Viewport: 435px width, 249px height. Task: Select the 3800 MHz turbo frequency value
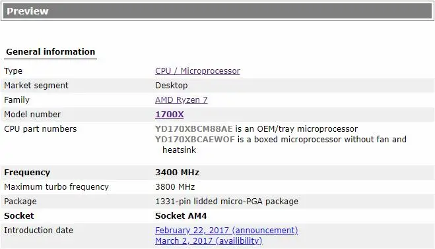pyautogui.click(x=175, y=186)
